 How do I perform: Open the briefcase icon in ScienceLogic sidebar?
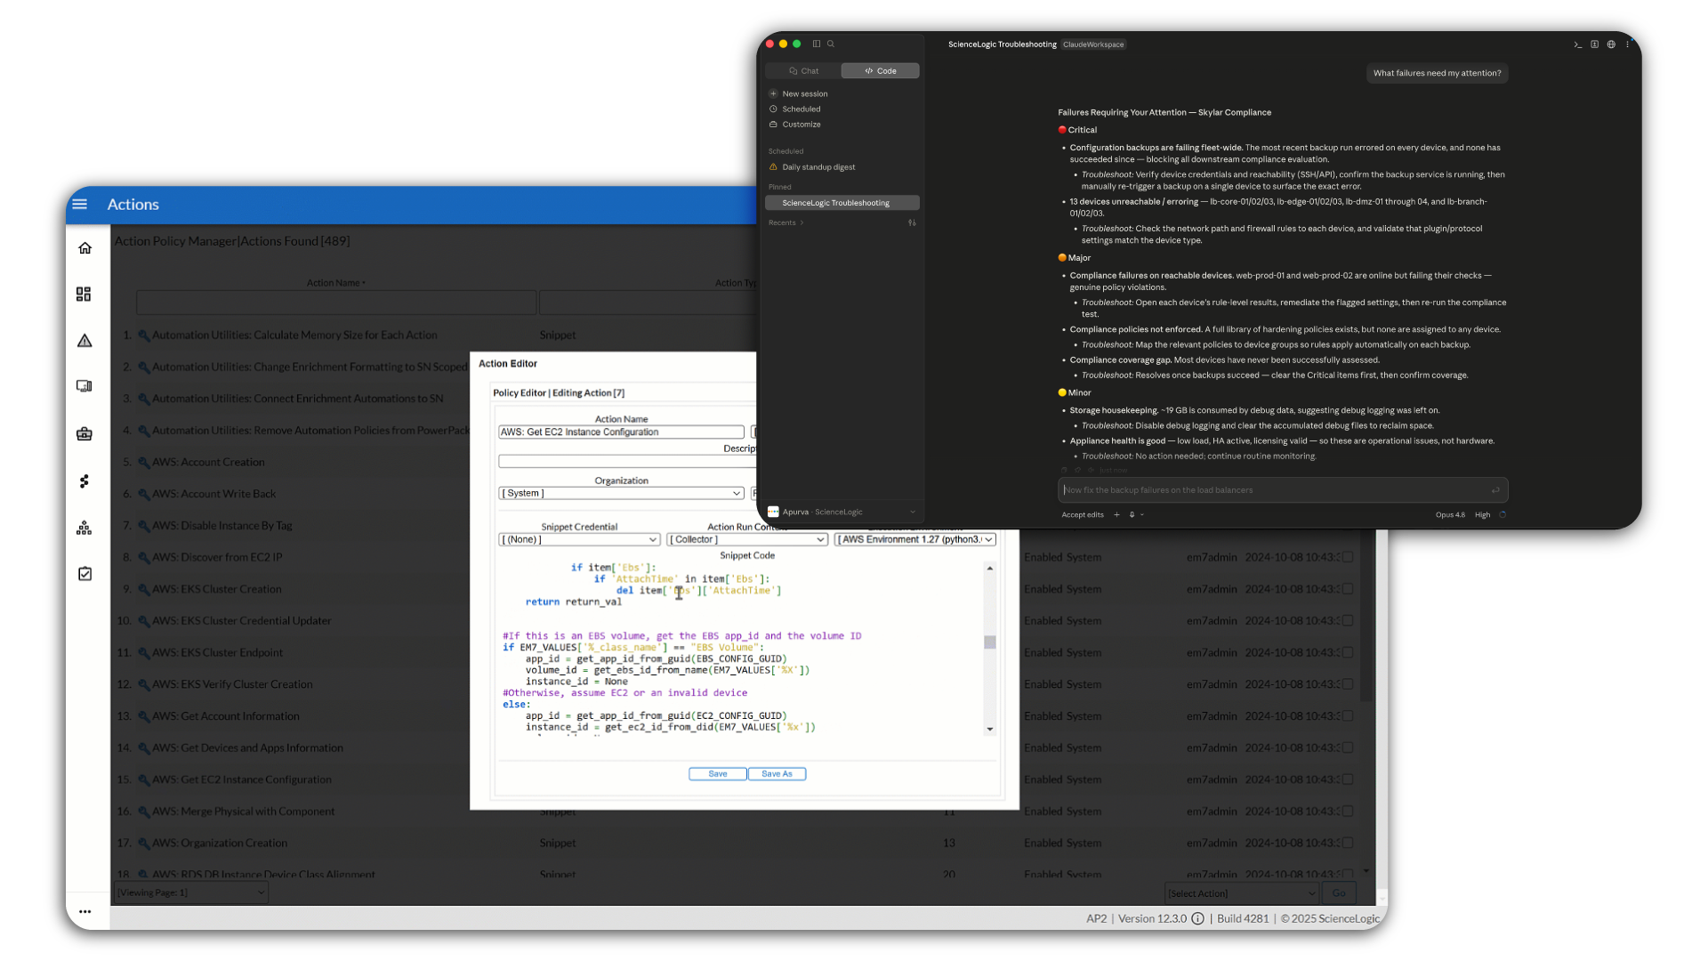click(x=85, y=434)
